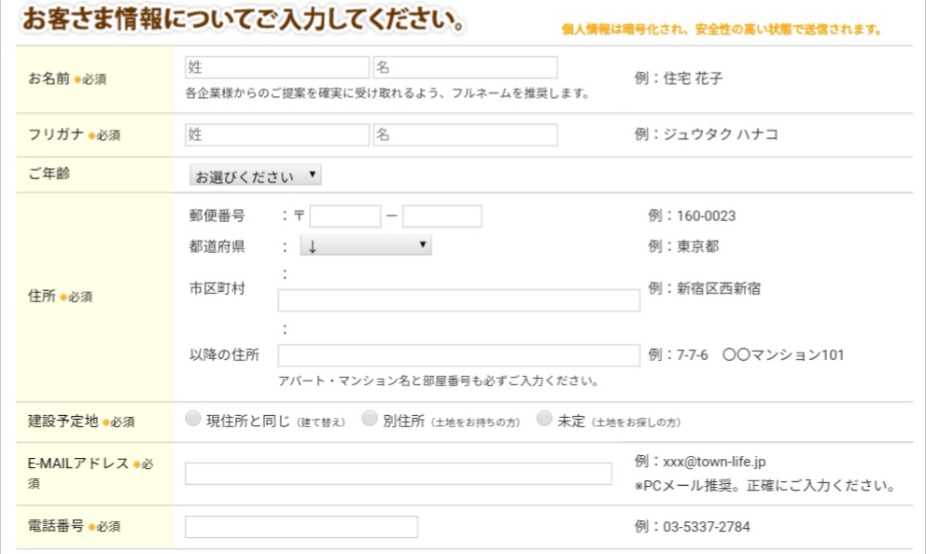Viewport: 926px width, 554px height.
Task: Select 未定 radio button
Action: 544,419
